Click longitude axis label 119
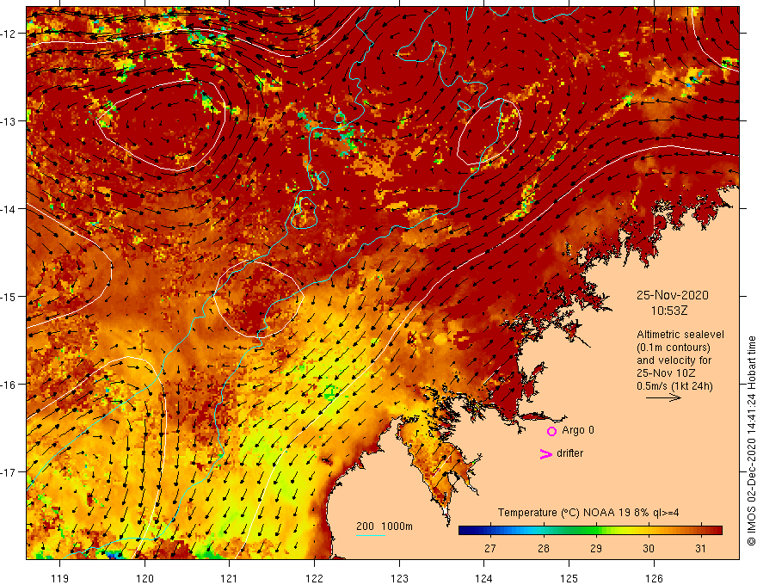Image resolution: width=757 pixels, height=585 pixels. click(x=60, y=578)
